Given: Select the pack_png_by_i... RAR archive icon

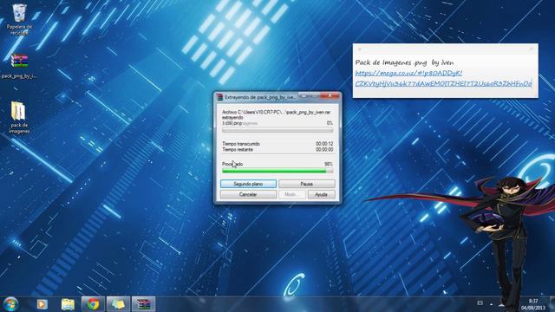Looking at the screenshot, I should pyautogui.click(x=19, y=66).
